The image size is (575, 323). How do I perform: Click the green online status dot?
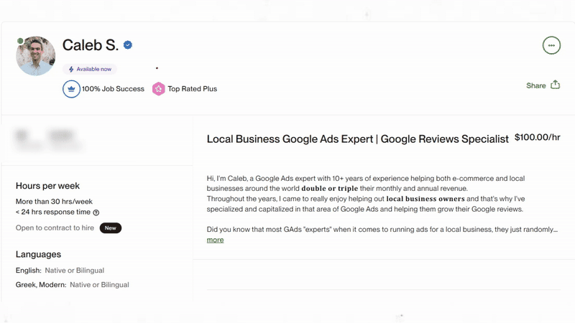click(20, 41)
